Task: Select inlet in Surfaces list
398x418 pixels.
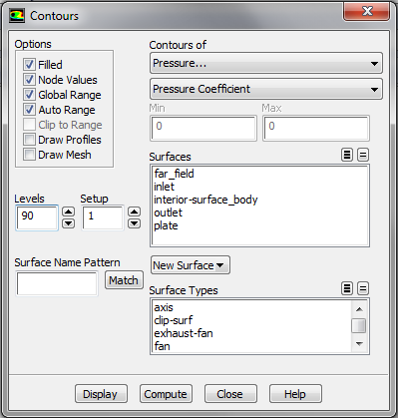Action: tap(165, 187)
